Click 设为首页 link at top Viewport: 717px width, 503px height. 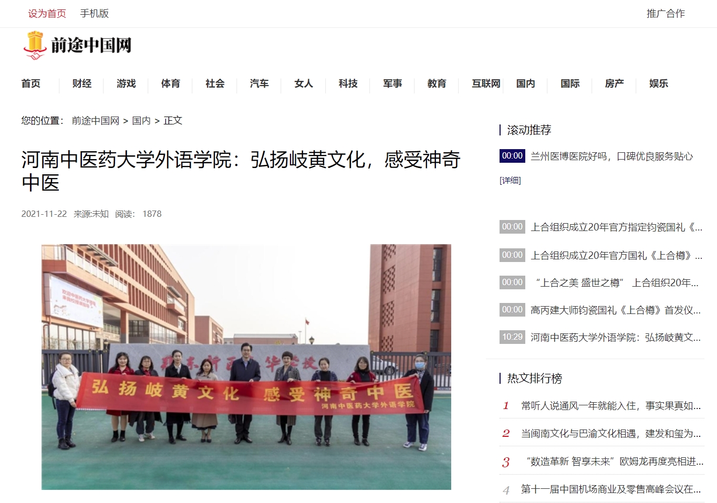[x=47, y=14]
